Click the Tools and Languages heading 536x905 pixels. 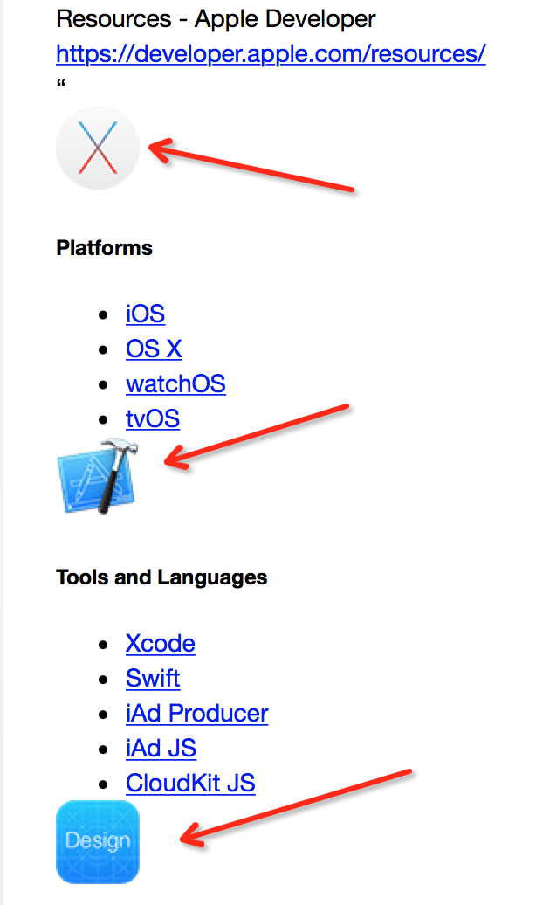pyautogui.click(x=161, y=577)
